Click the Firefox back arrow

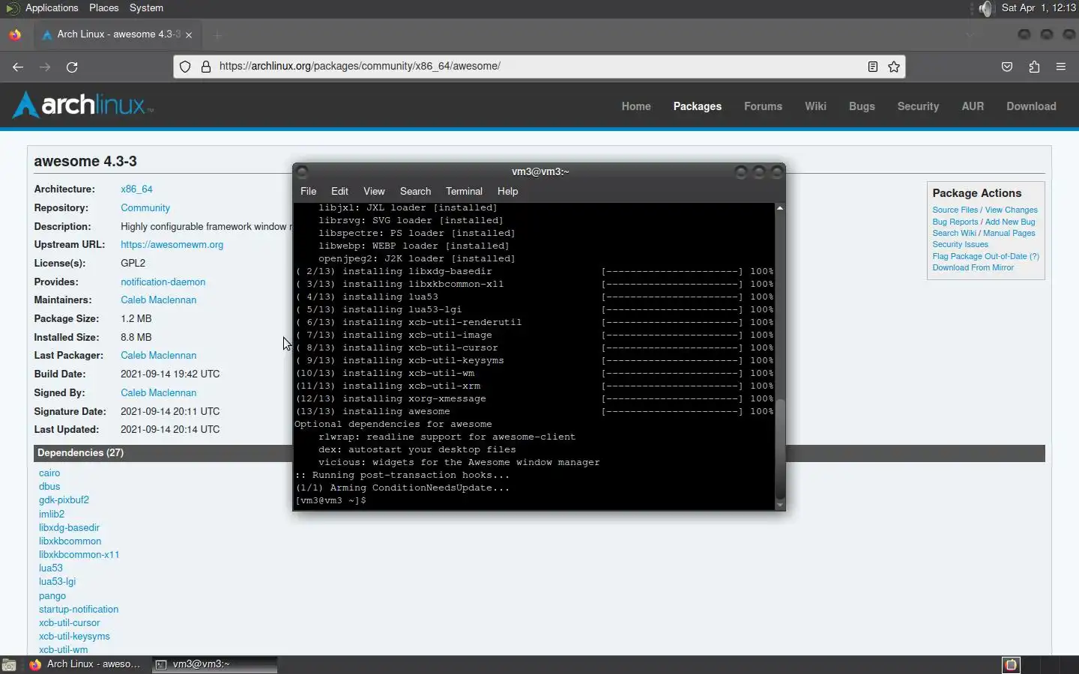coord(18,67)
